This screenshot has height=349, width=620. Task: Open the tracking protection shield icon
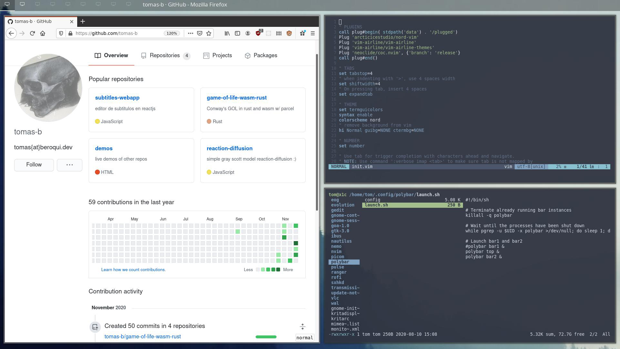coord(61,33)
